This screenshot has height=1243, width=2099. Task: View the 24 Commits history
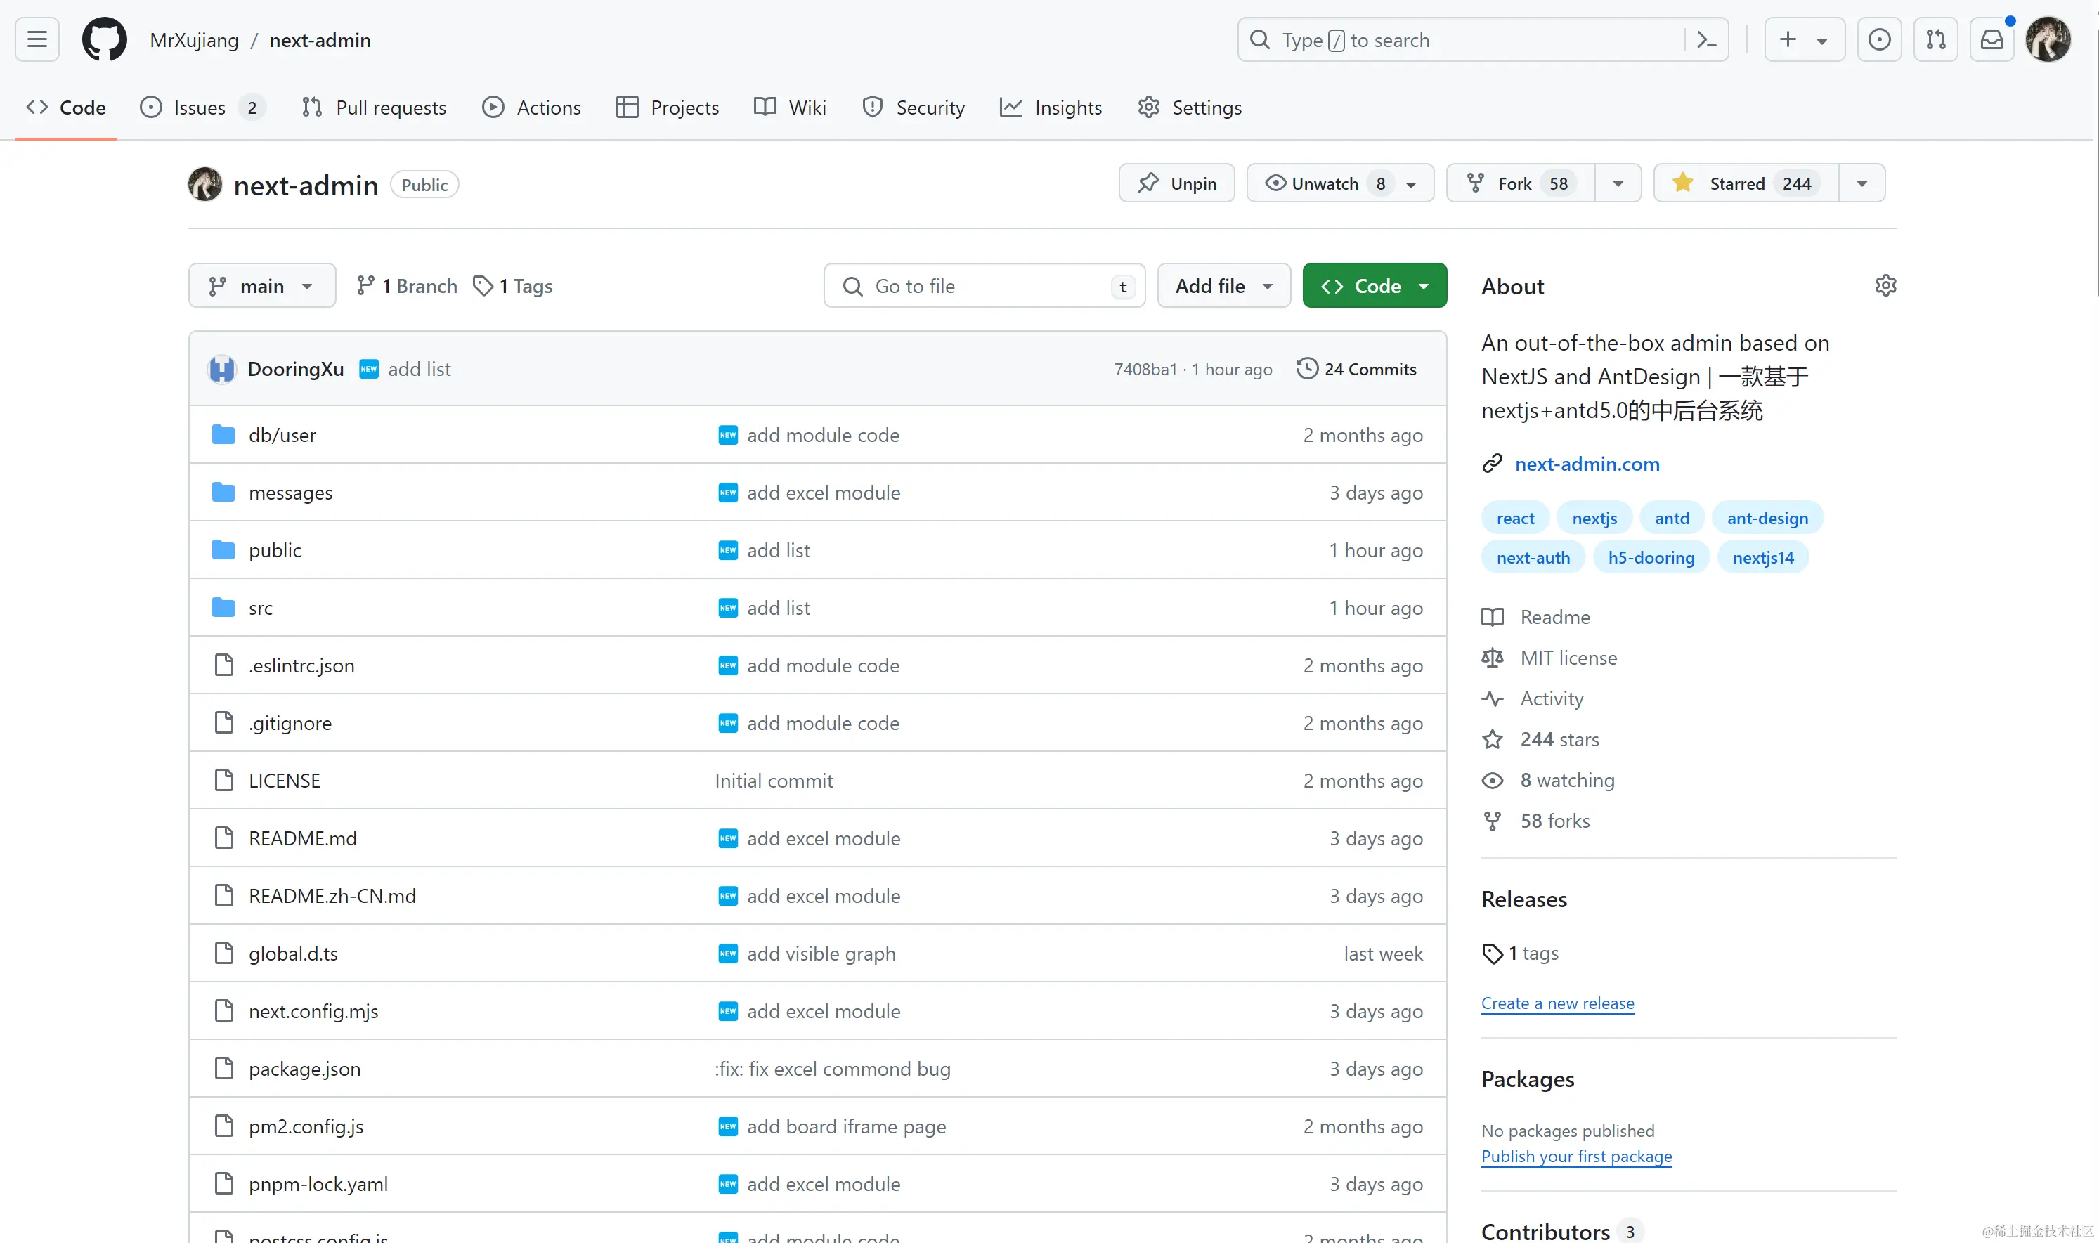pos(1357,369)
